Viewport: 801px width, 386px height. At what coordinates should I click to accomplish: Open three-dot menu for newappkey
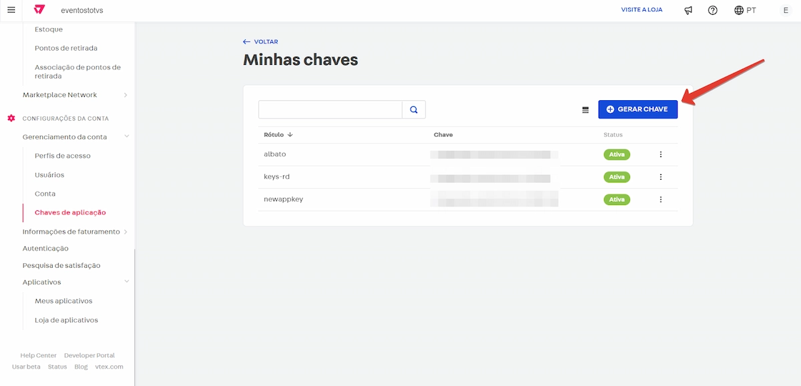[x=661, y=199]
